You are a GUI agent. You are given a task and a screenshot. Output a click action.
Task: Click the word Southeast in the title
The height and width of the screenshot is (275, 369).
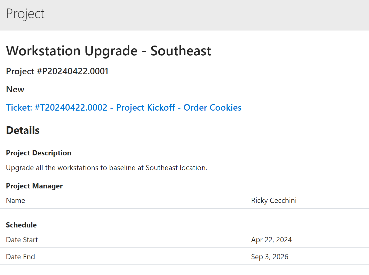[x=181, y=51]
